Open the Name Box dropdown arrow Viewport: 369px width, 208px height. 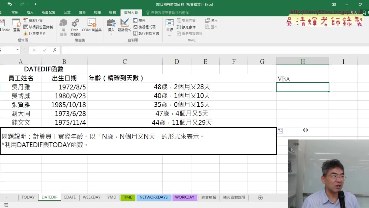17,50
